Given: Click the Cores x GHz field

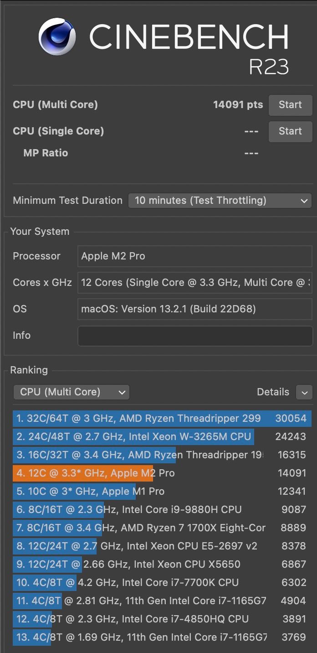Looking at the screenshot, I should [195, 283].
